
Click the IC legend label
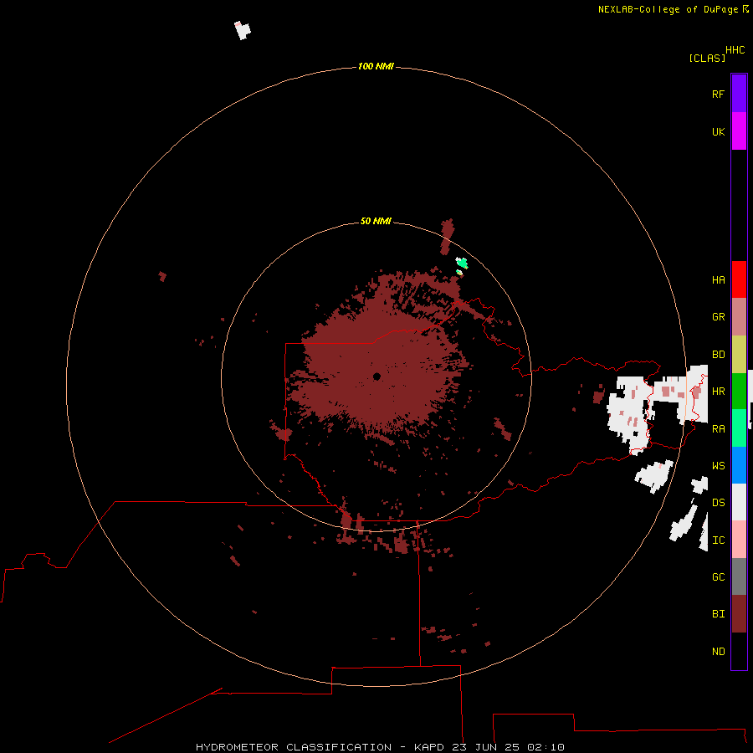tap(718, 540)
